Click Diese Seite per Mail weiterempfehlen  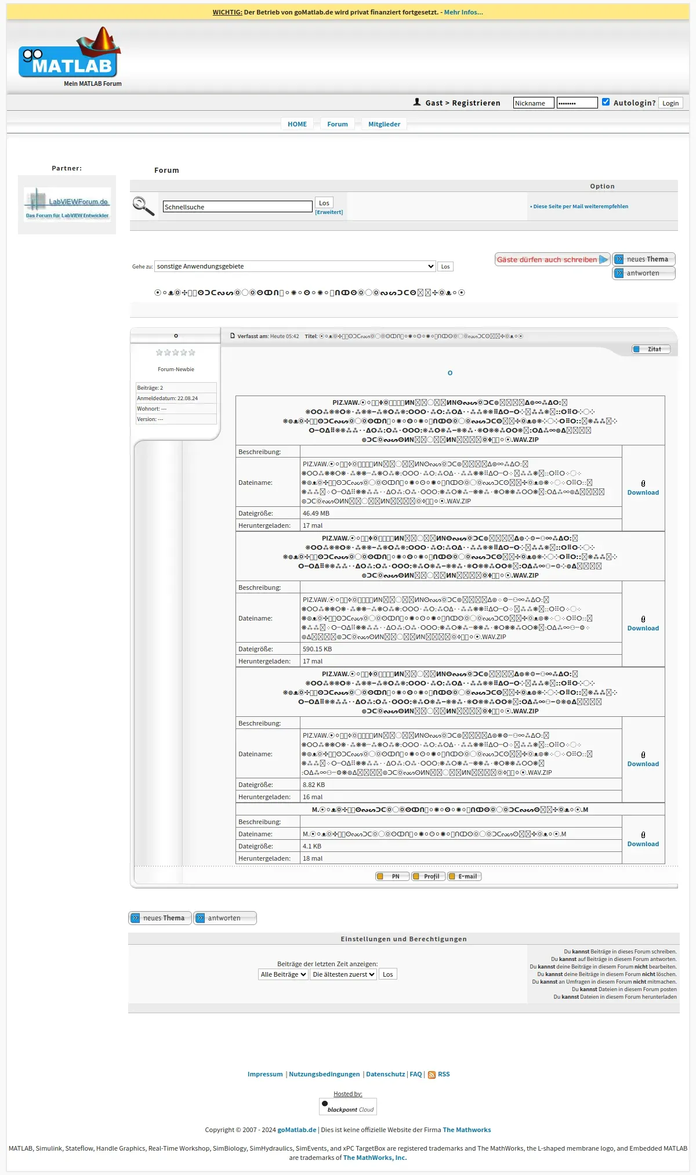pos(581,206)
